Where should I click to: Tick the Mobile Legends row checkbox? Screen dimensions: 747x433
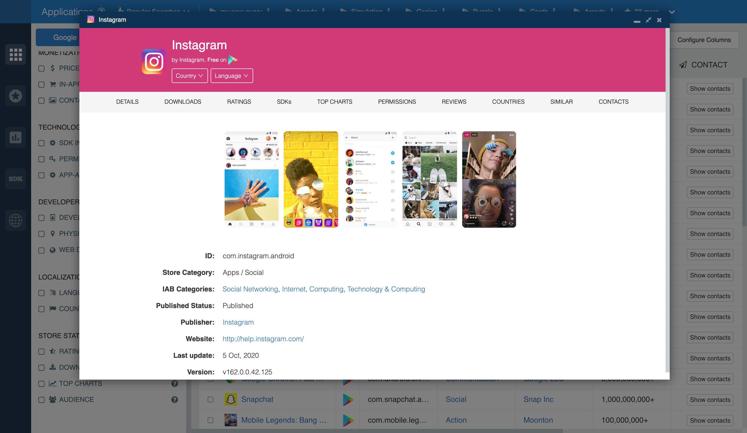[x=210, y=420]
